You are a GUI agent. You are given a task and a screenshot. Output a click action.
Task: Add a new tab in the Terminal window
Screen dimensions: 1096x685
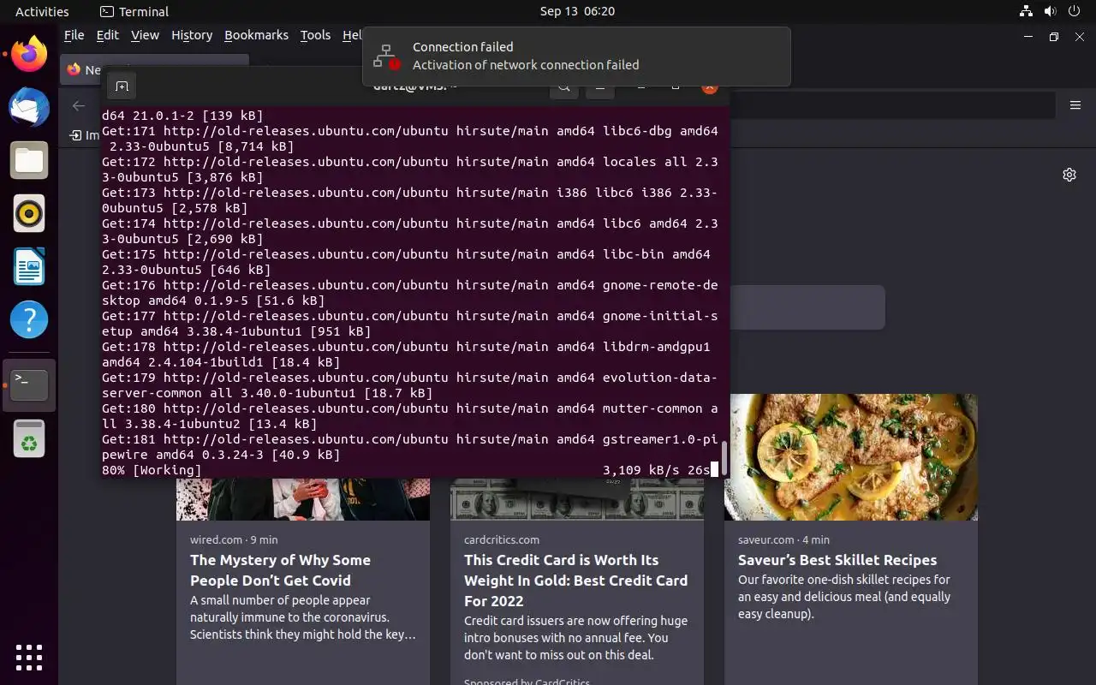pyautogui.click(x=122, y=86)
